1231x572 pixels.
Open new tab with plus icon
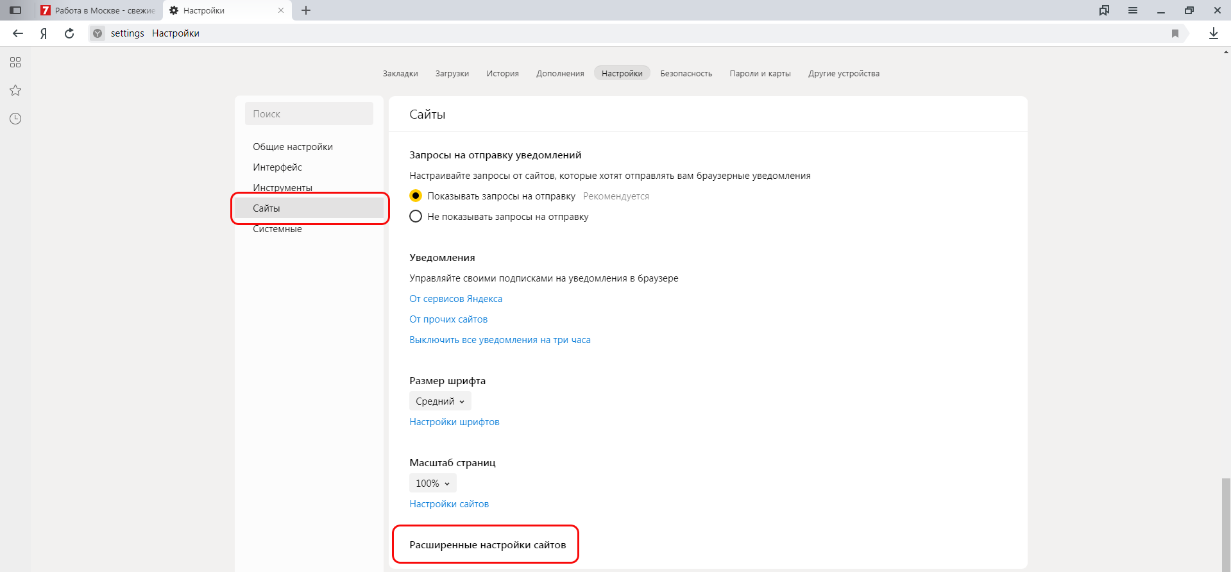coord(306,10)
